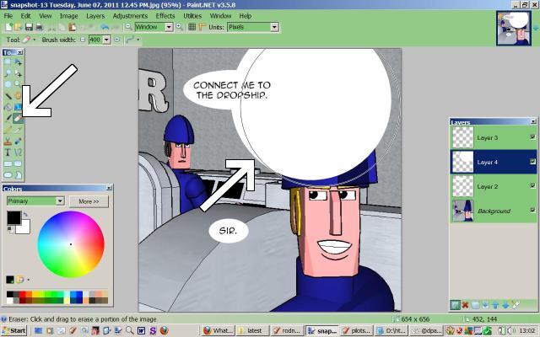Toggle the Background layer visibility checkbox

click(x=532, y=211)
